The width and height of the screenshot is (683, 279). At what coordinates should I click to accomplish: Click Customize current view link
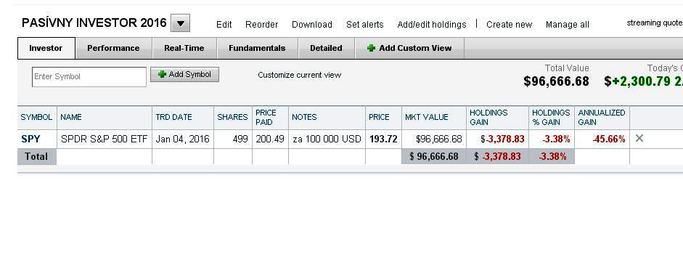tap(299, 75)
